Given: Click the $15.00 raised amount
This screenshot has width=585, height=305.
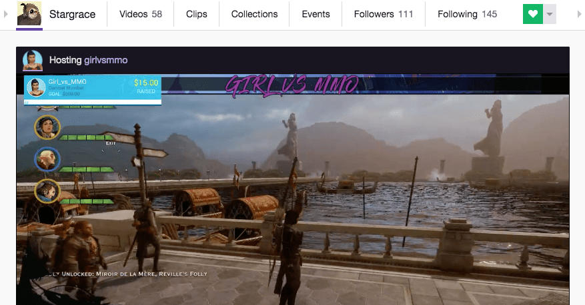Looking at the screenshot, I should tap(146, 83).
